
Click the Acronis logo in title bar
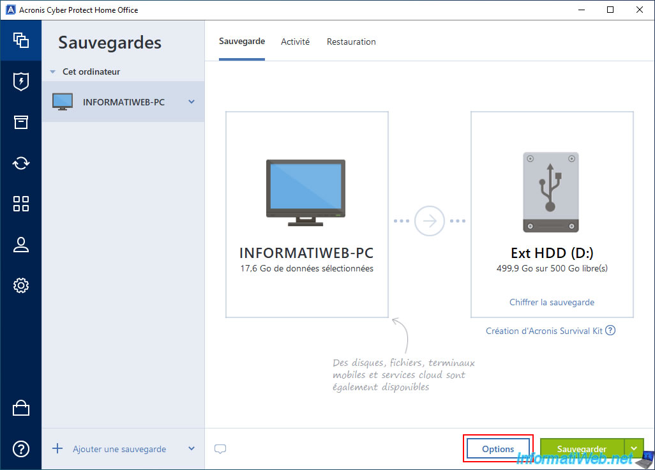[10, 10]
